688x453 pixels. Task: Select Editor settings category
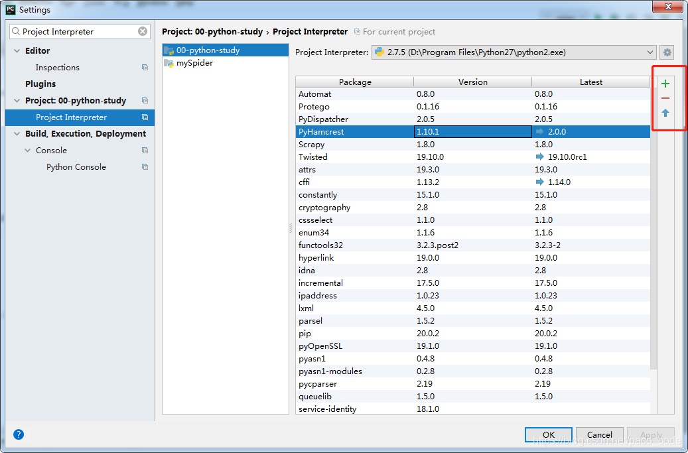click(37, 51)
